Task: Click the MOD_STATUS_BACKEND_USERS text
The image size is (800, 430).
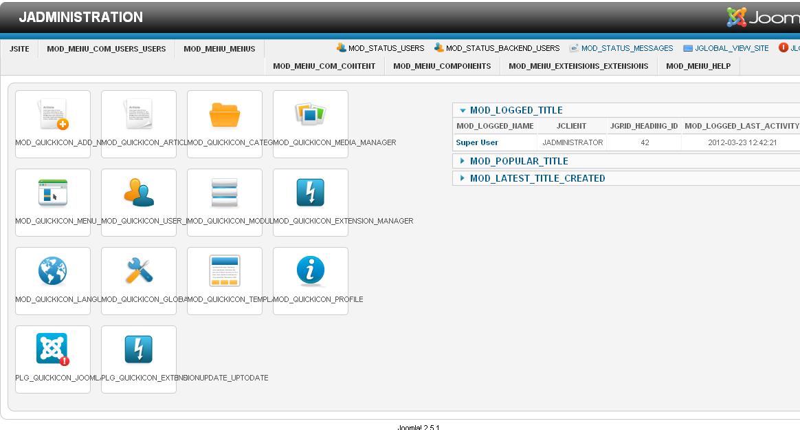Action: [x=502, y=48]
